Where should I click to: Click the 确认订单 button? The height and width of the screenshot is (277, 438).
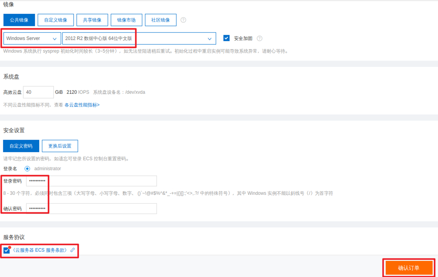(x=409, y=268)
